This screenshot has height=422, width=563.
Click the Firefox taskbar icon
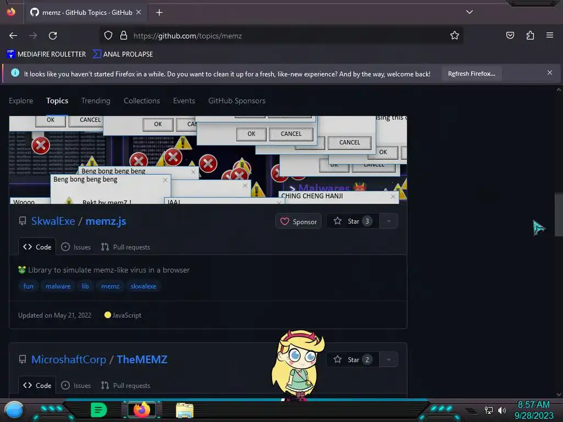141,410
